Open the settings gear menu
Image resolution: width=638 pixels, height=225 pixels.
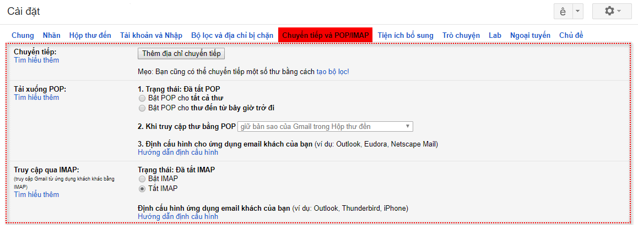pos(612,12)
